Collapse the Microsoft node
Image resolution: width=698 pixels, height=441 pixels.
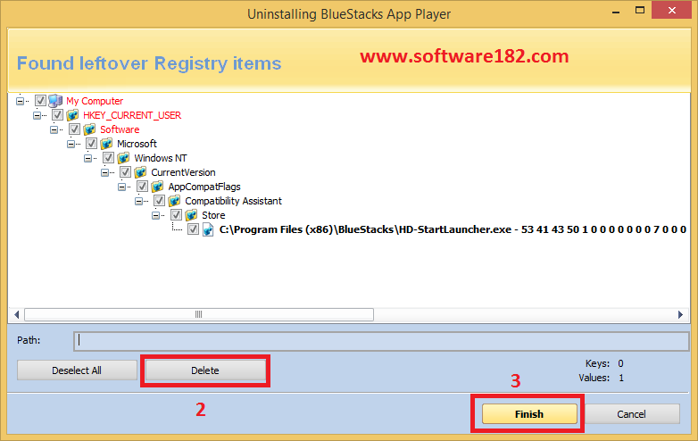pyautogui.click(x=71, y=144)
